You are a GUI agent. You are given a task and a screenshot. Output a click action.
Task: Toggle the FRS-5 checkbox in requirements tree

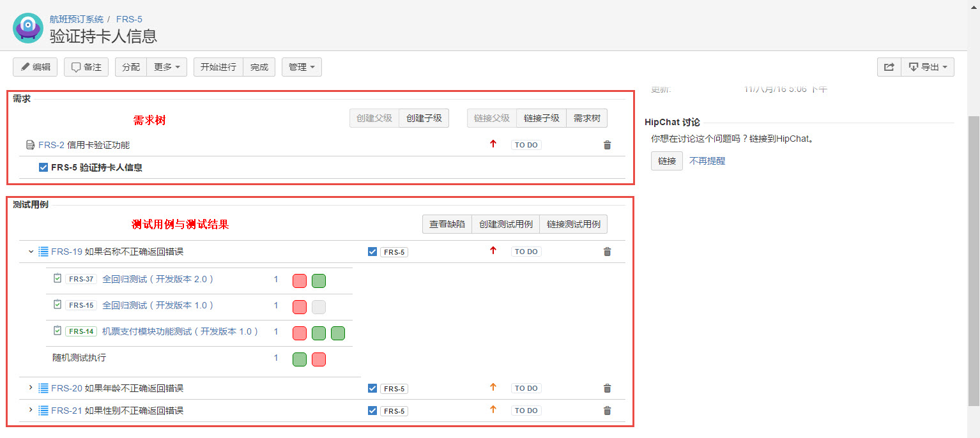pyautogui.click(x=43, y=167)
